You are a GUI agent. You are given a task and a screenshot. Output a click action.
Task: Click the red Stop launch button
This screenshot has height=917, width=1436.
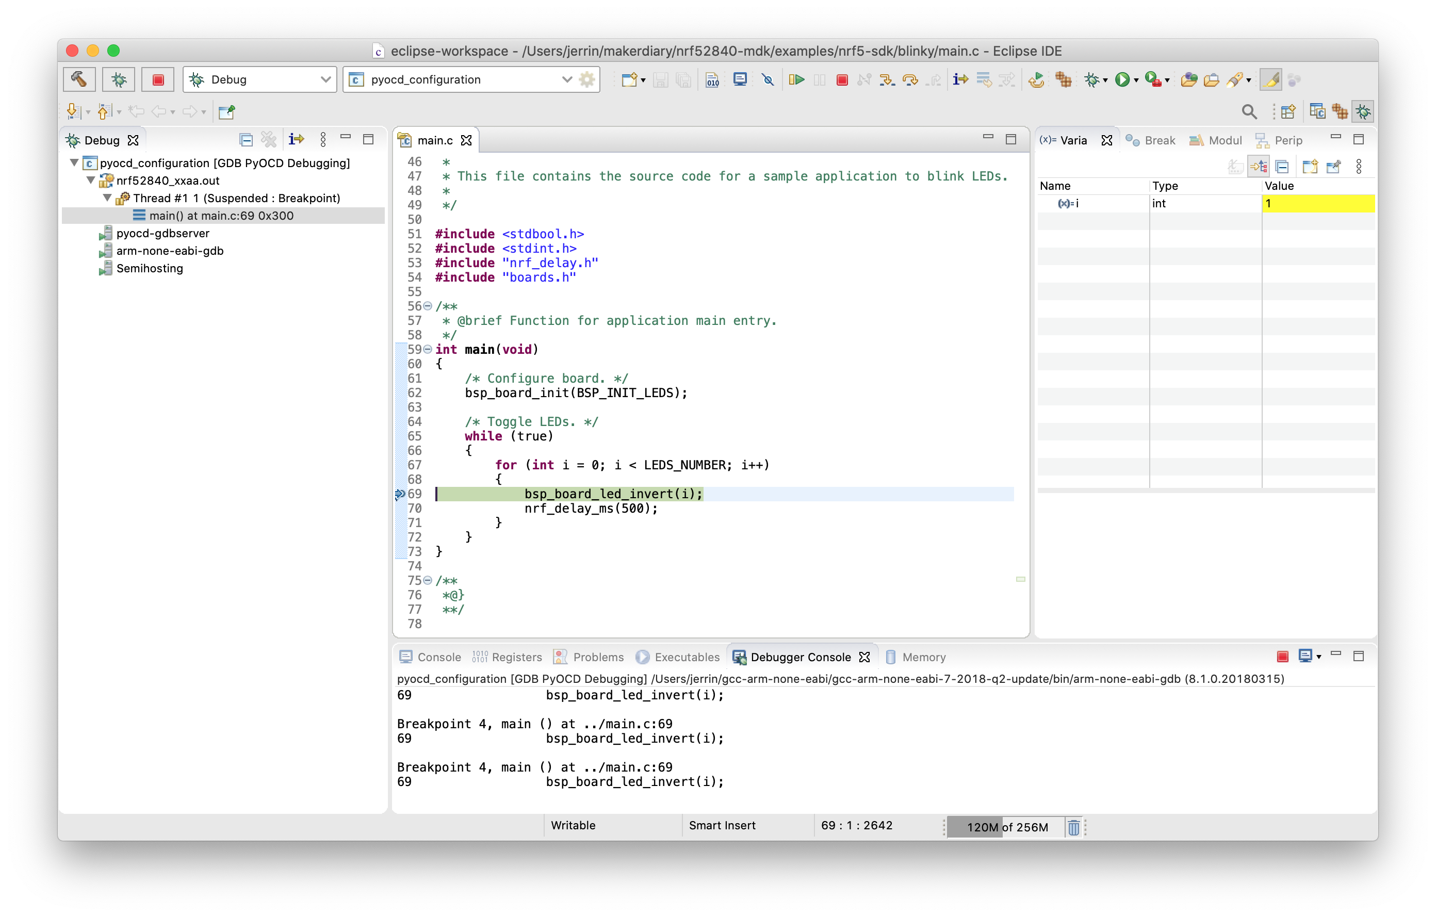pyautogui.click(x=158, y=79)
